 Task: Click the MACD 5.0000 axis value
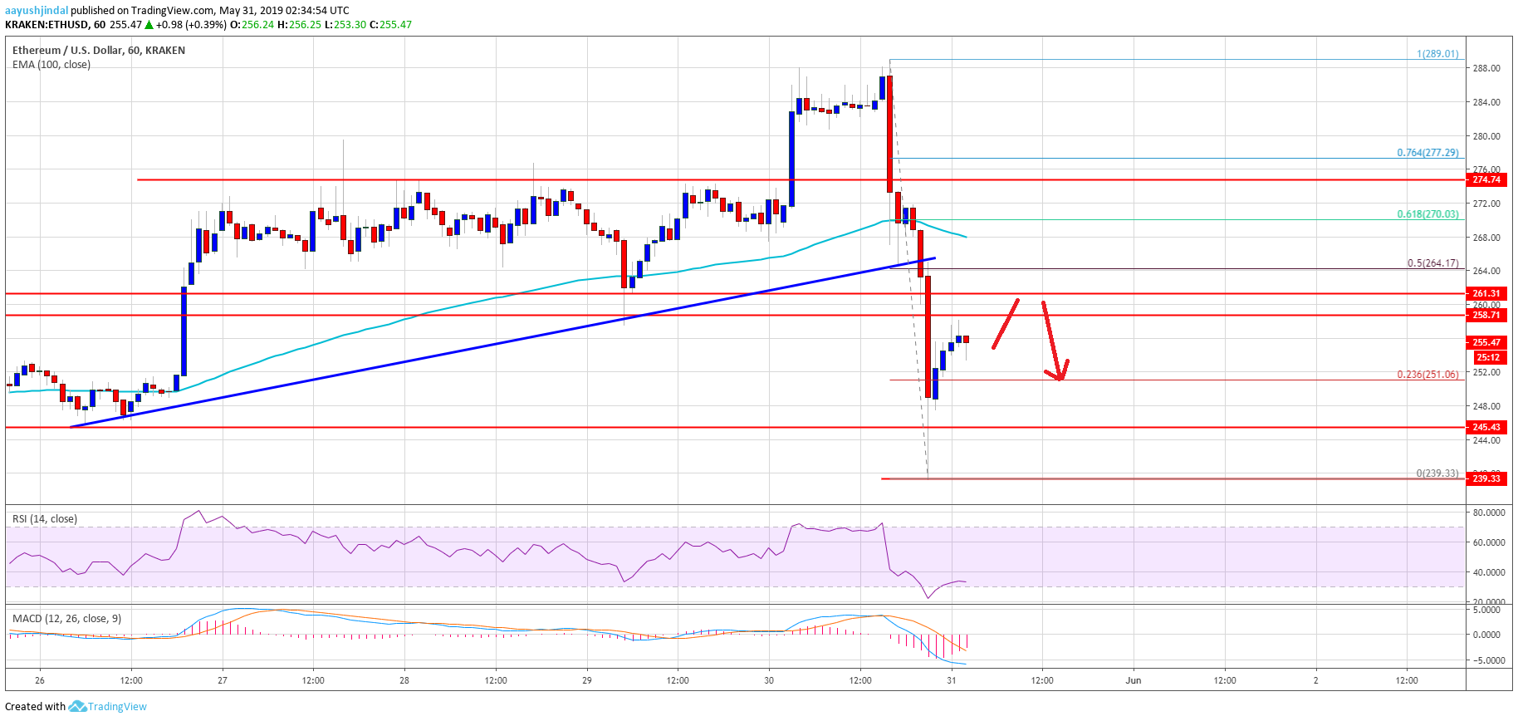point(1486,610)
